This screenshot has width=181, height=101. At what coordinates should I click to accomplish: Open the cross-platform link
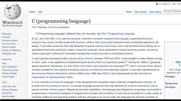(154, 89)
